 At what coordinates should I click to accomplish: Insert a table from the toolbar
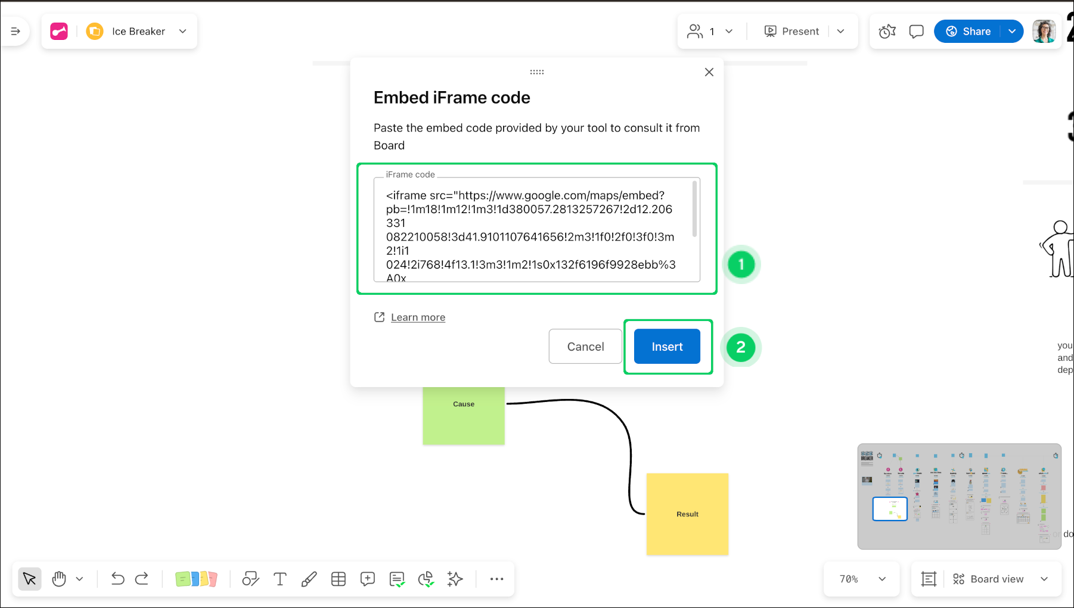[x=339, y=579]
